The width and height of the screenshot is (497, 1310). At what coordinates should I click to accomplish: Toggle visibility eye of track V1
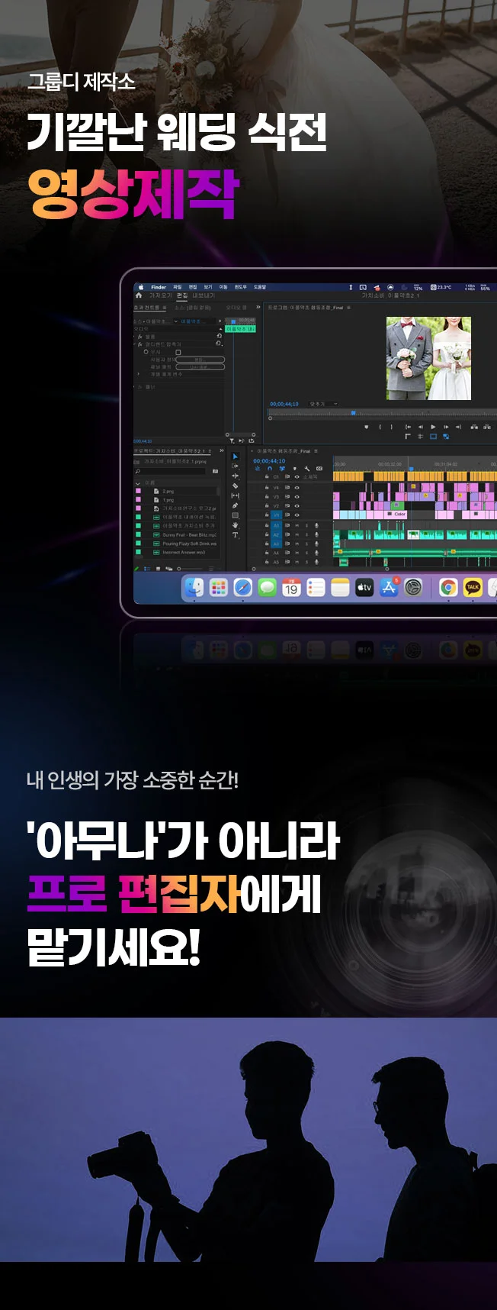point(297,515)
